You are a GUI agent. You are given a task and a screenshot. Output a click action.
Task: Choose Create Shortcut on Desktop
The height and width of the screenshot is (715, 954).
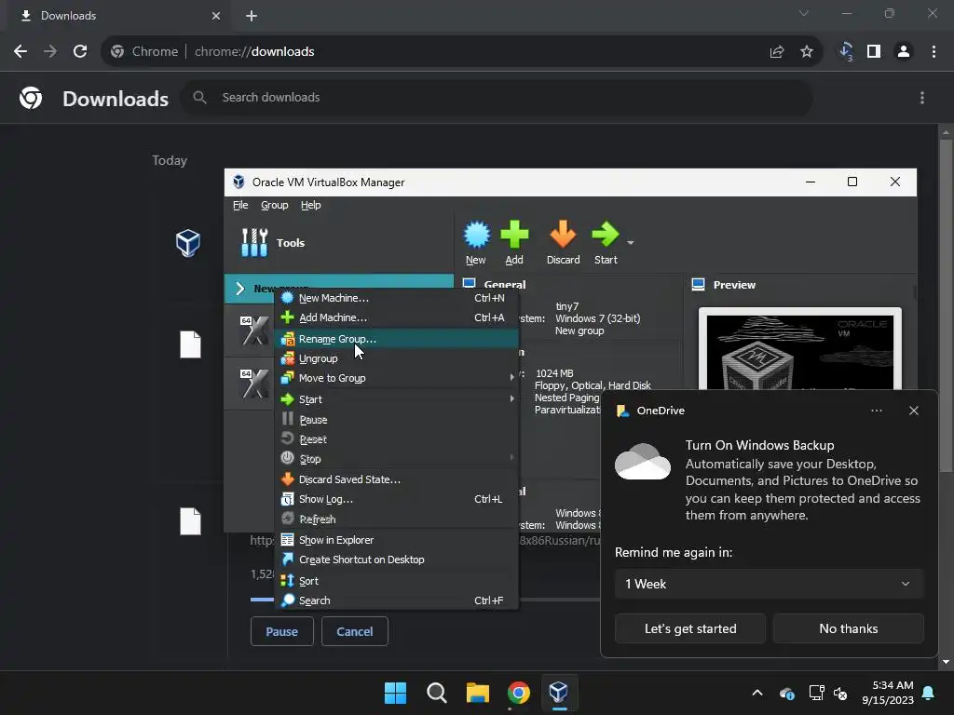[x=396, y=559]
